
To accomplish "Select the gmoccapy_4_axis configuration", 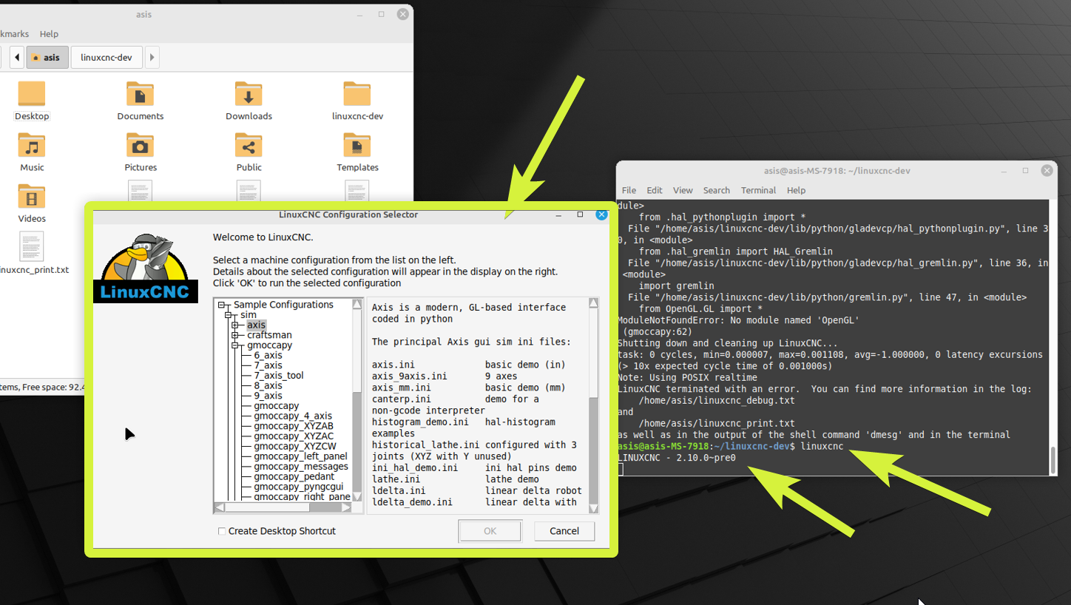I will point(293,416).
